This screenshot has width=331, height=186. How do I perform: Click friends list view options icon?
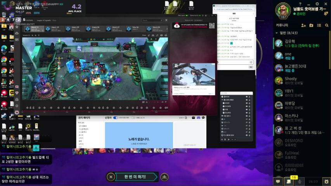point(319,25)
